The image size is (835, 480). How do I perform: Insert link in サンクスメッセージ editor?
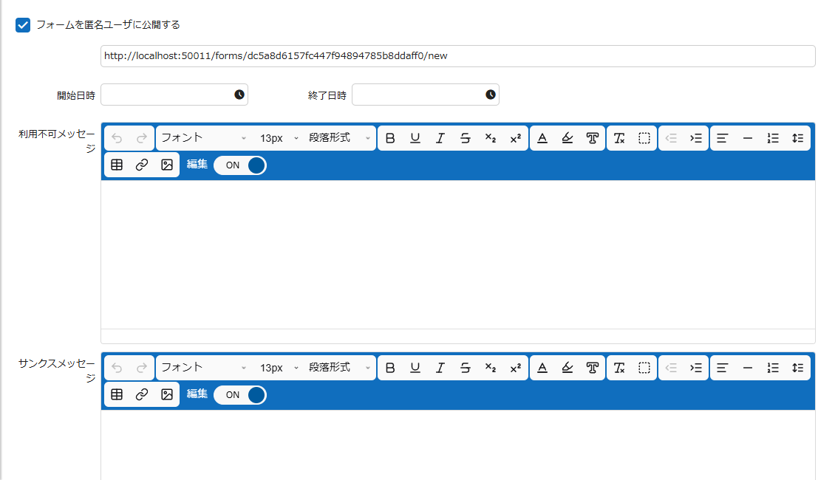click(x=142, y=394)
